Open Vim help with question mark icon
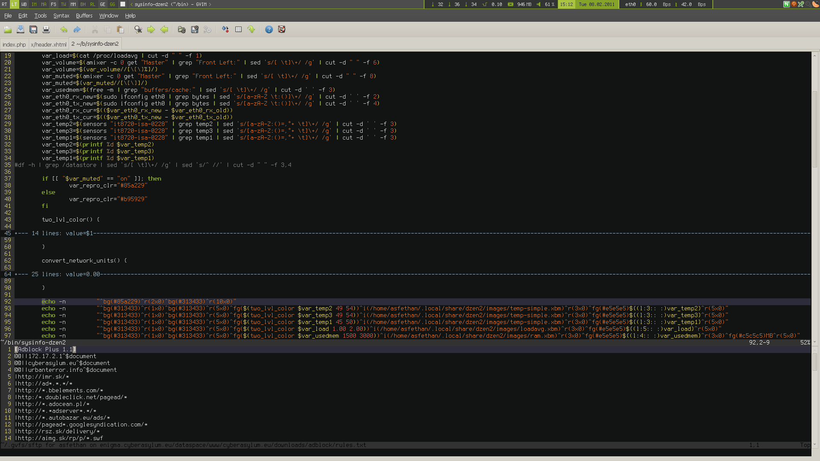Image resolution: width=820 pixels, height=461 pixels. point(269,29)
